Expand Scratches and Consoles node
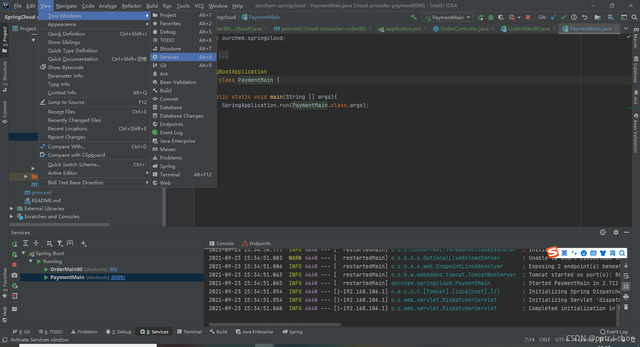Viewport: 640px width, 347px height. (12, 216)
